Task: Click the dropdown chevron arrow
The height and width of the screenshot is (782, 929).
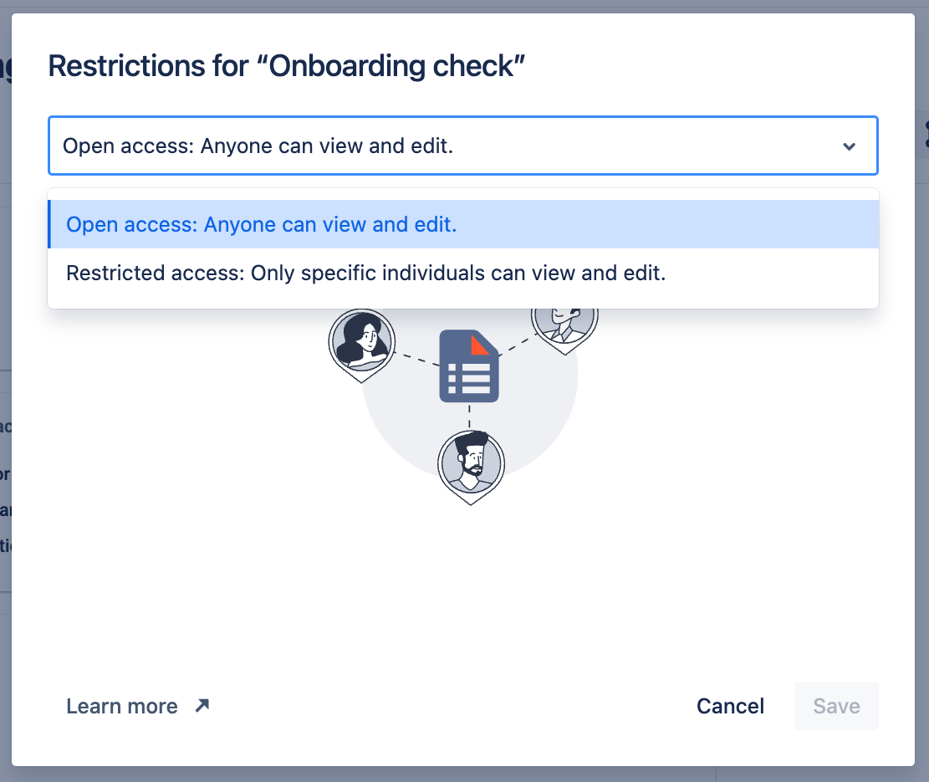Action: click(849, 146)
